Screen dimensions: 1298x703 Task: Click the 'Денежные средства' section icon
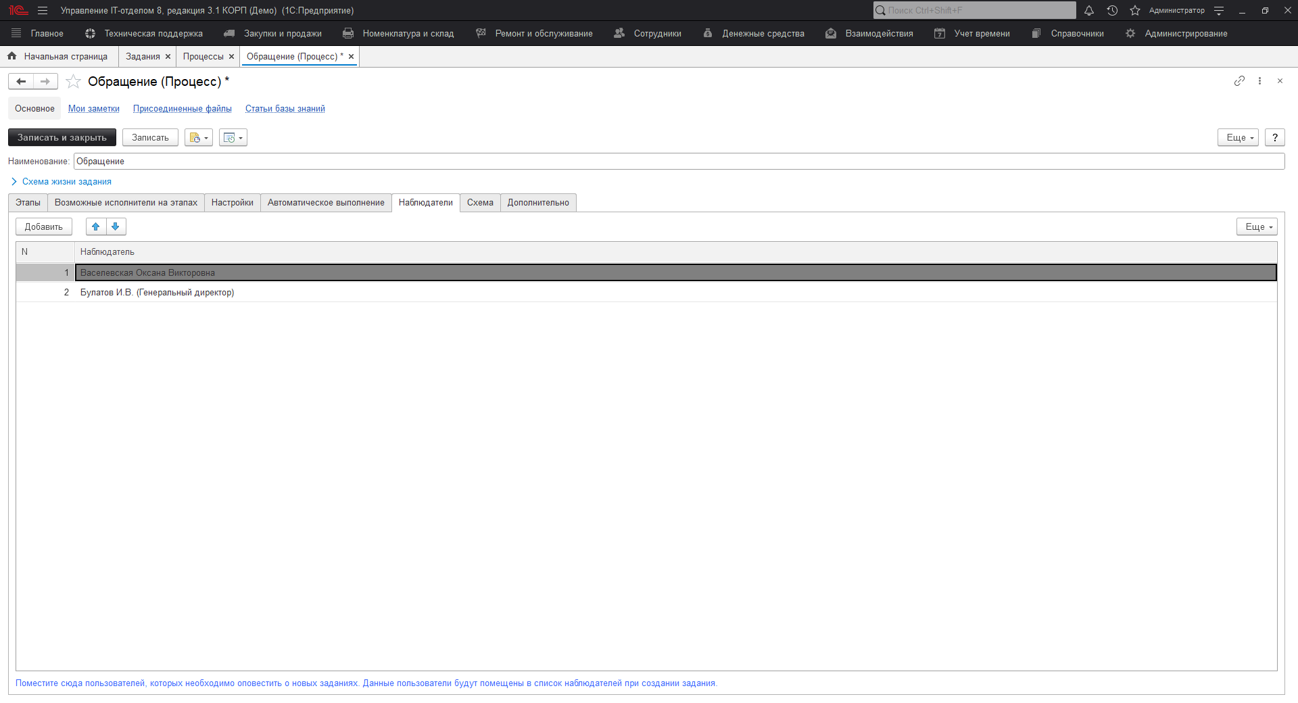click(707, 32)
